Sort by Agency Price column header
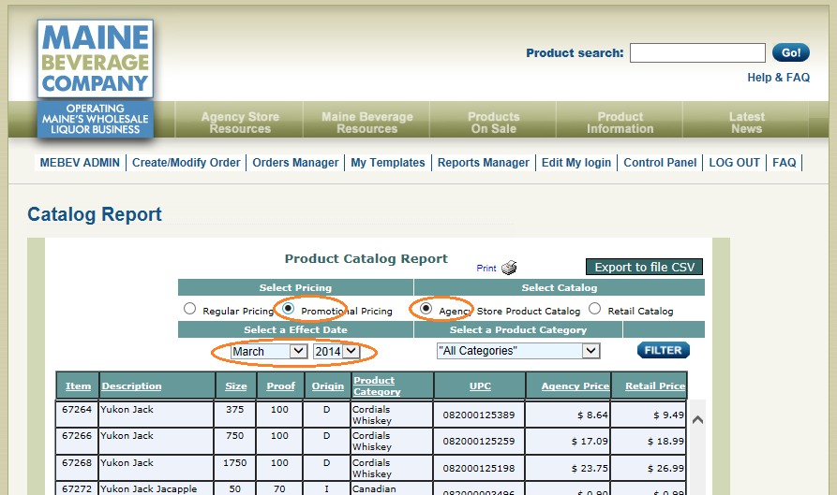The height and width of the screenshot is (495, 837). pos(575,386)
